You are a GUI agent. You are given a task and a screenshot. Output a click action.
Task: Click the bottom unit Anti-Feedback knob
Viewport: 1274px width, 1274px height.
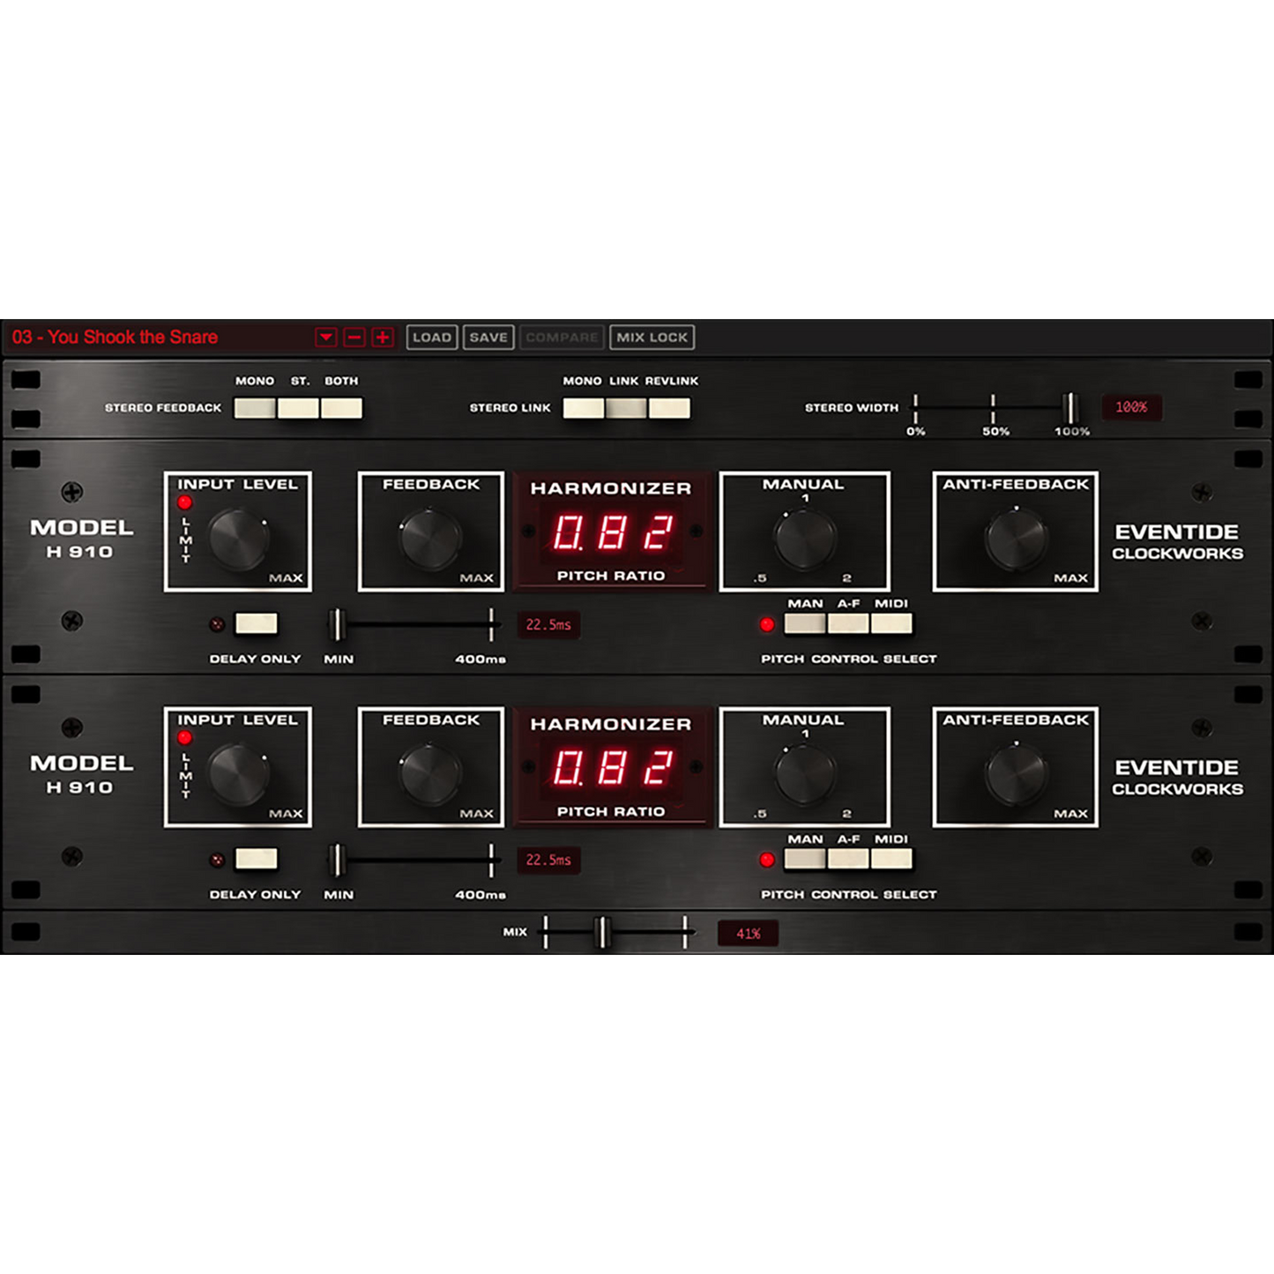click(1016, 773)
